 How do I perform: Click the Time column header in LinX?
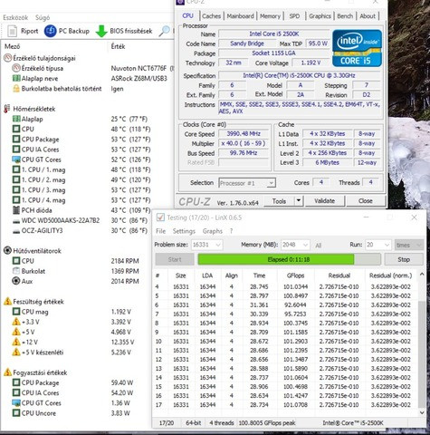click(x=259, y=275)
